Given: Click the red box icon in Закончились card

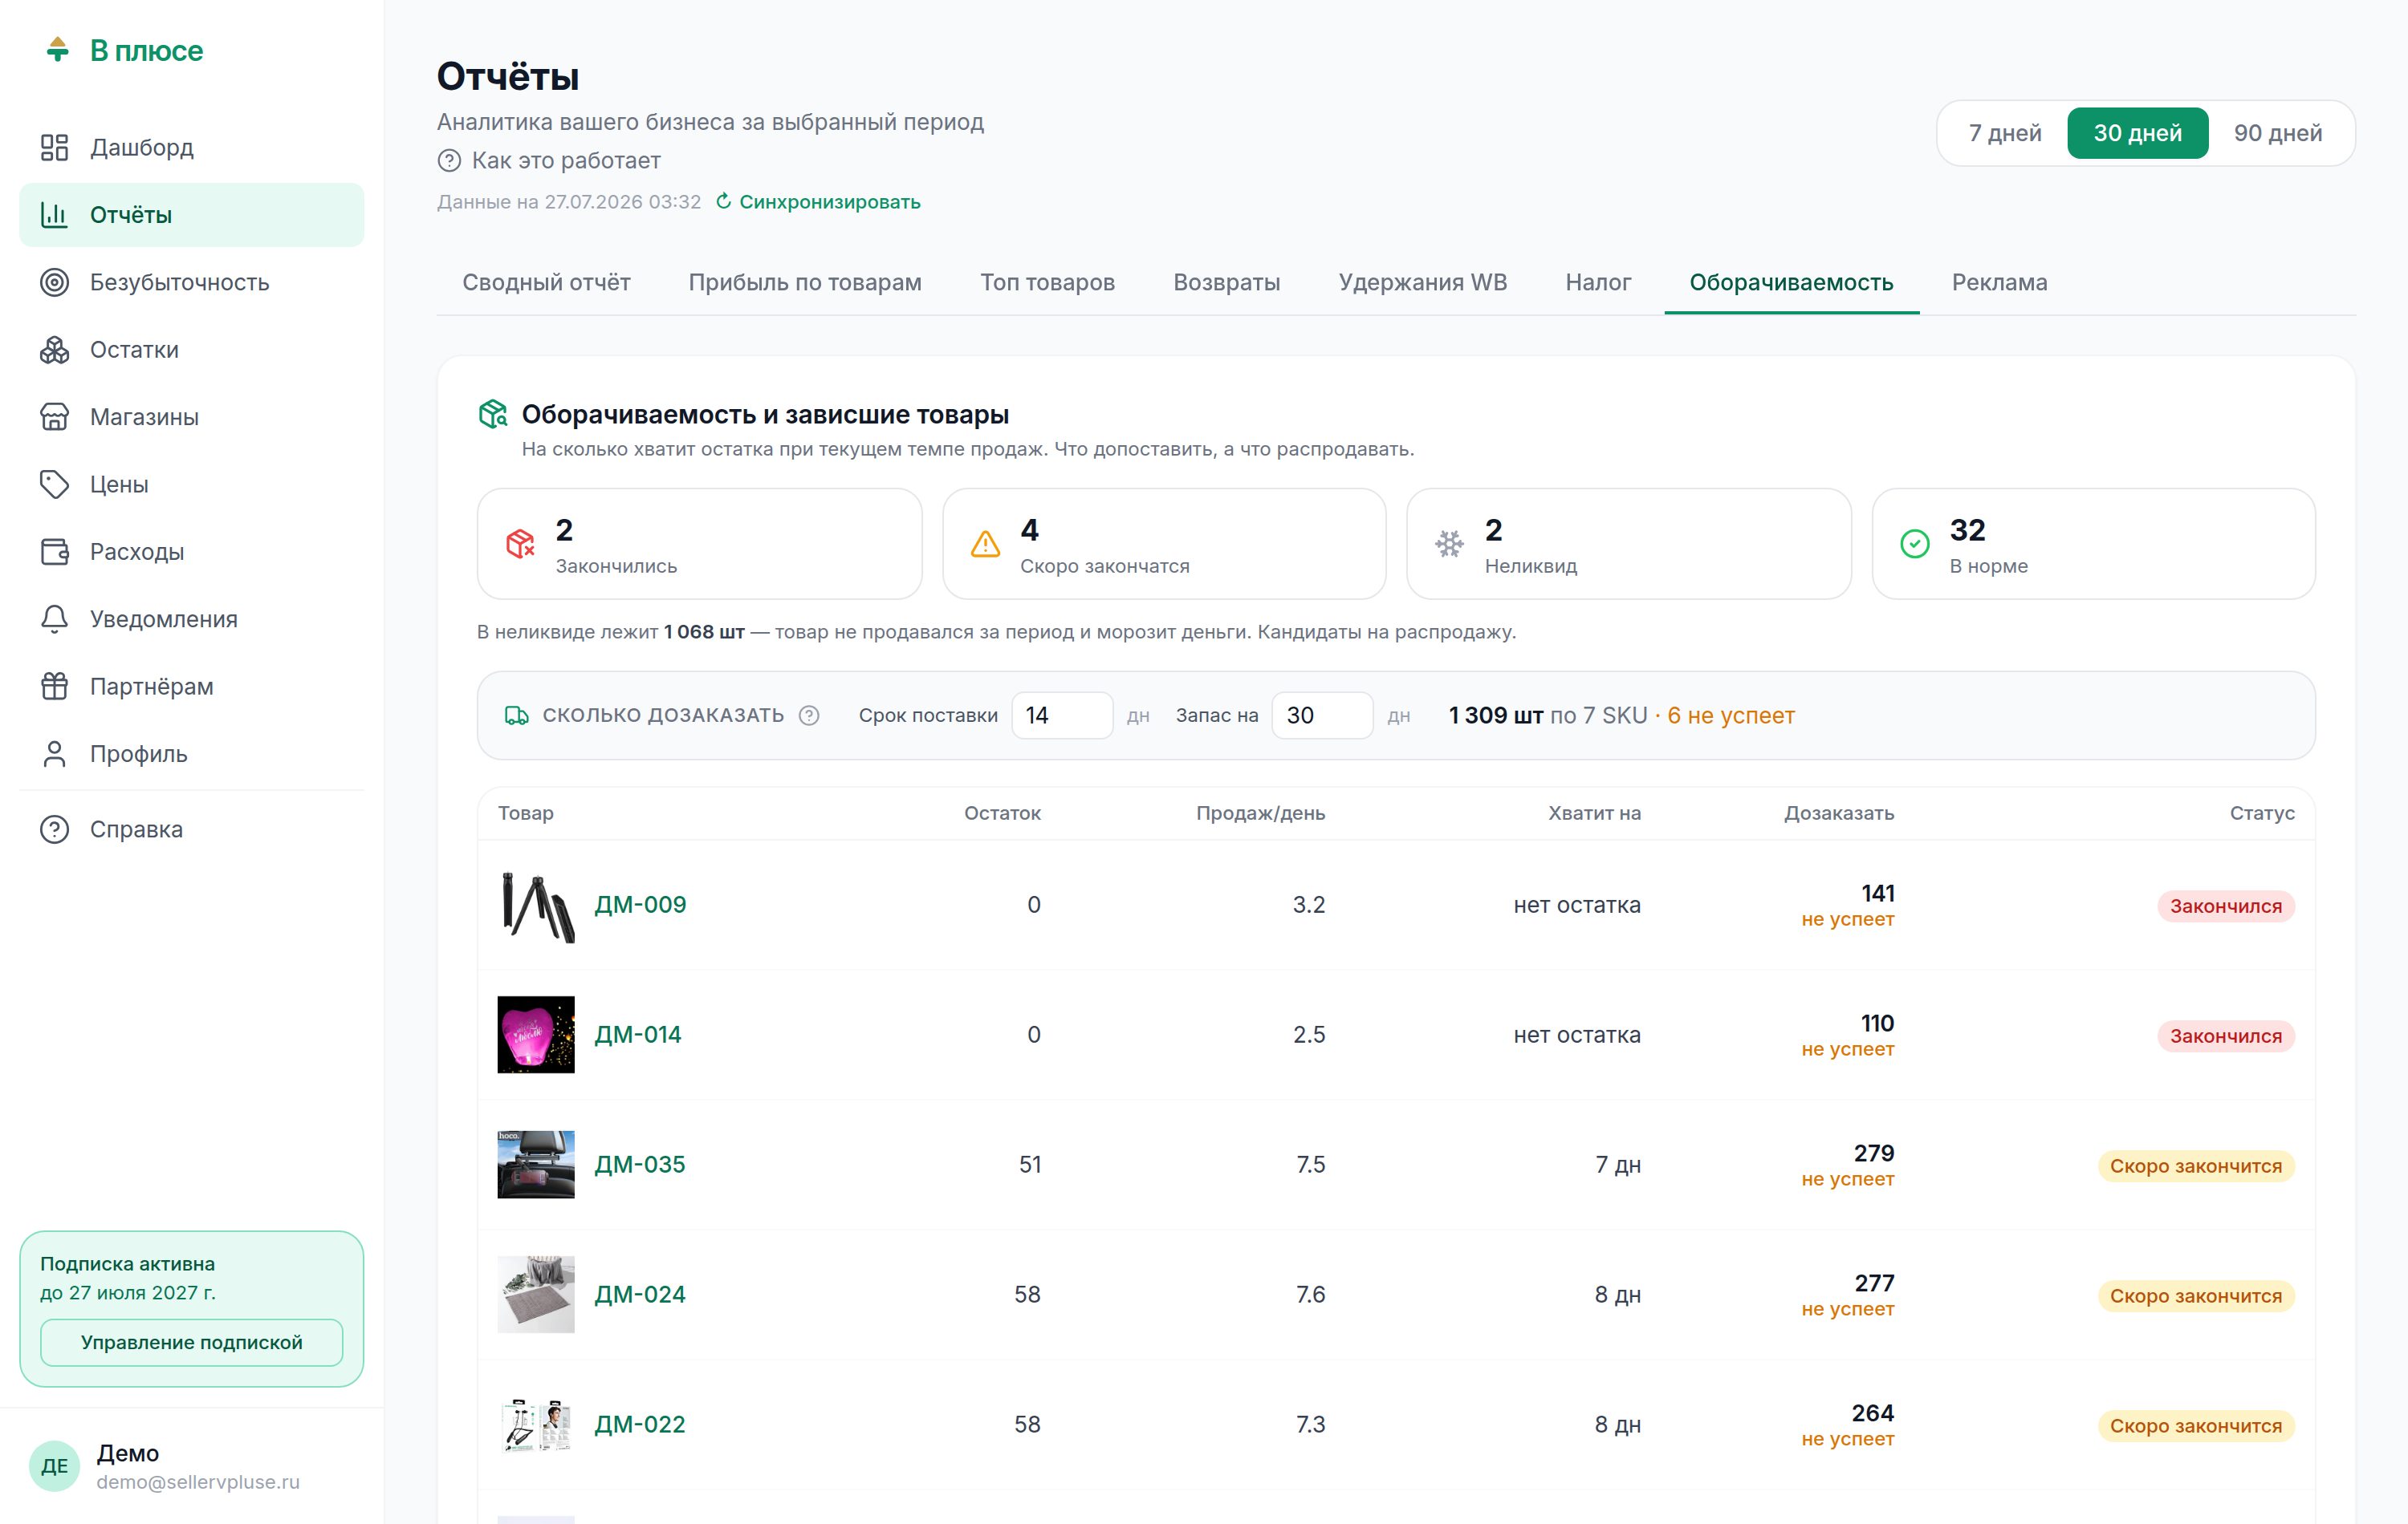Looking at the screenshot, I should (x=520, y=544).
